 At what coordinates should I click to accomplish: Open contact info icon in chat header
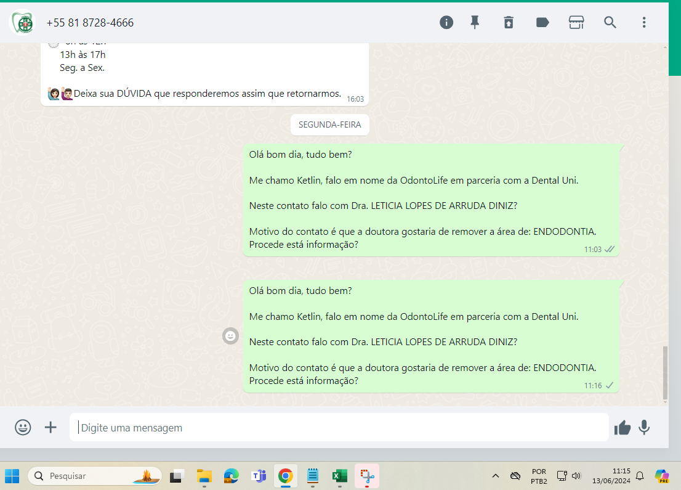[x=446, y=22]
